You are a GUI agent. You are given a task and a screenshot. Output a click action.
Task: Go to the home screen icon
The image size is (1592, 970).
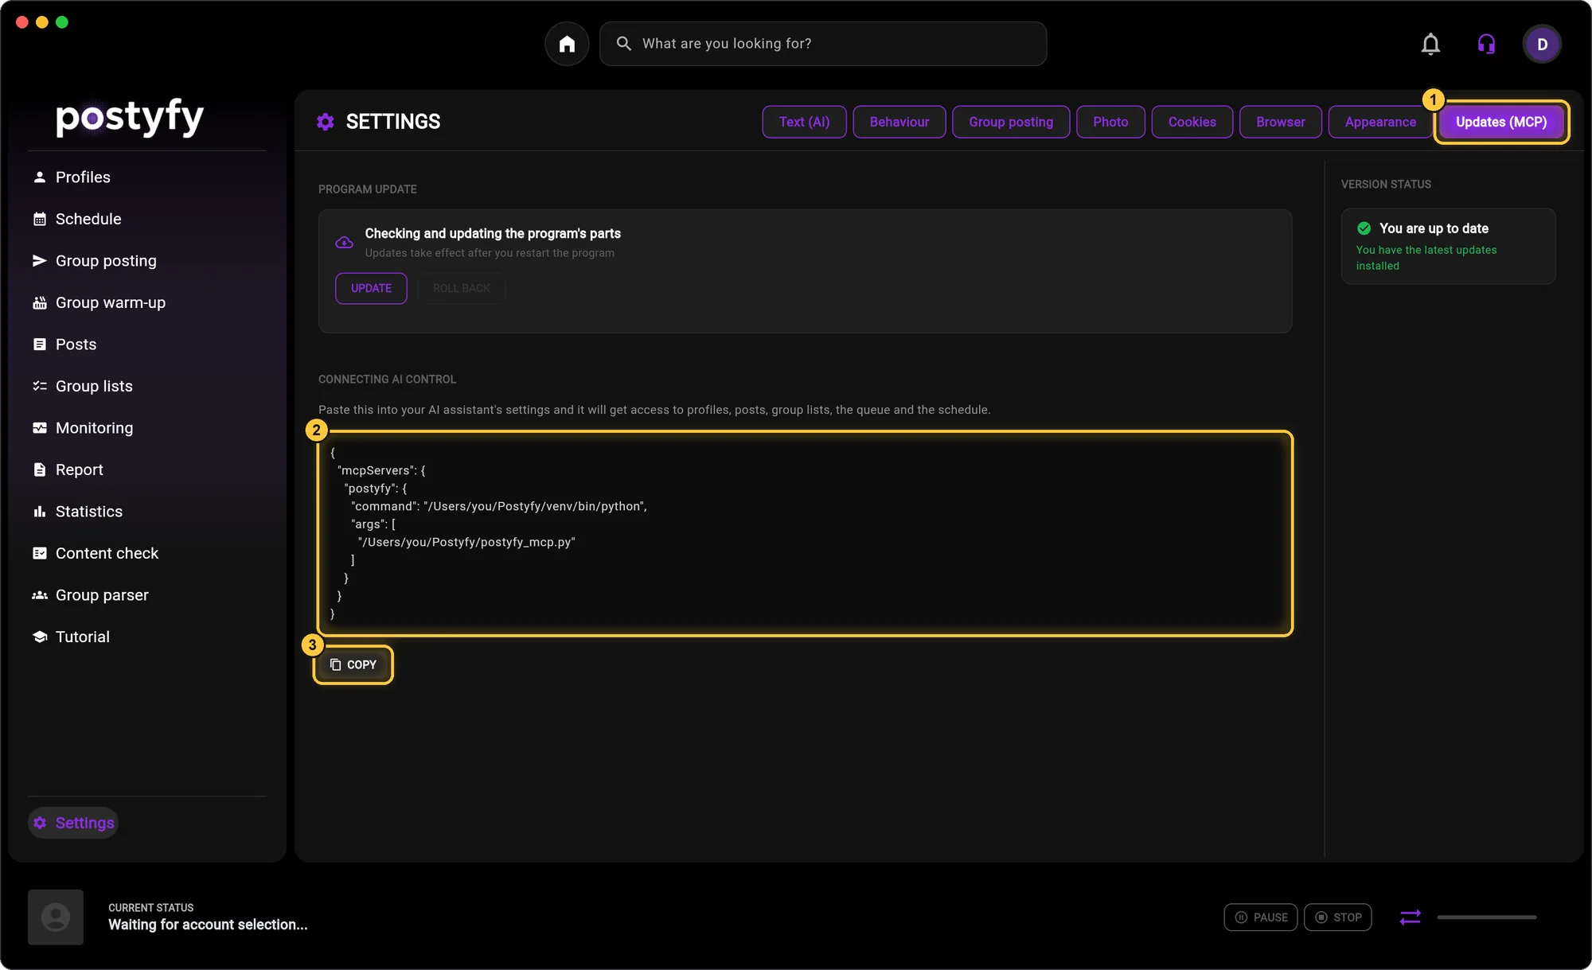(x=567, y=44)
